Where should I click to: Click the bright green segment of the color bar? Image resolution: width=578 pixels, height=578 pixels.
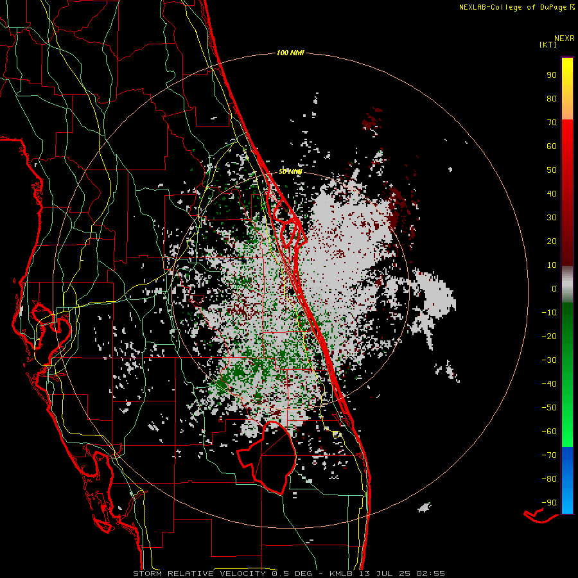pos(567,374)
